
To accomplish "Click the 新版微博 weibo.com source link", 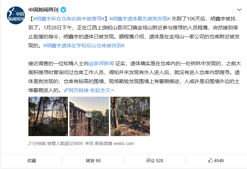I will pyautogui.click(x=114, y=144).
